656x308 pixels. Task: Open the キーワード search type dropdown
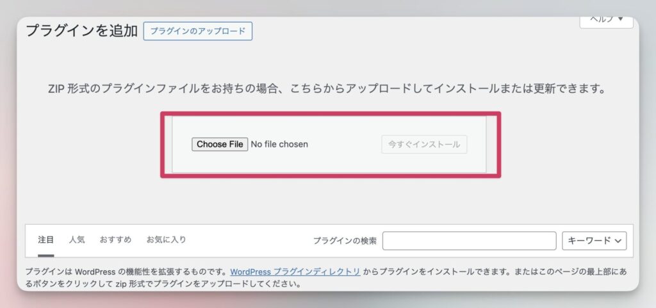tap(594, 241)
